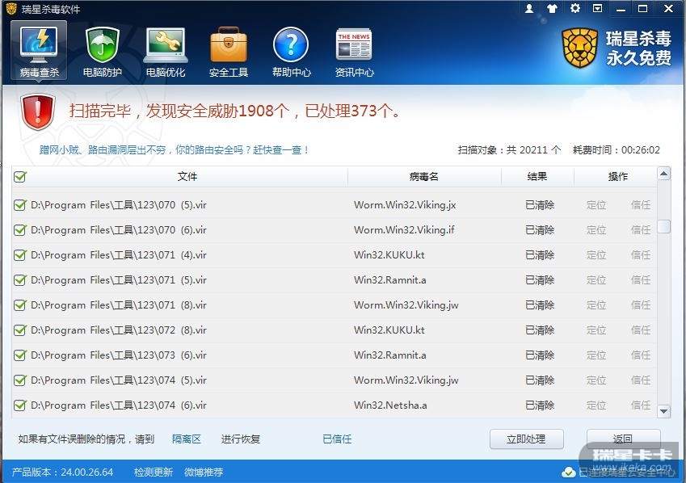This screenshot has width=686, height=483.
Task: Click the Rising lion logo at top right
Action: [x=579, y=48]
